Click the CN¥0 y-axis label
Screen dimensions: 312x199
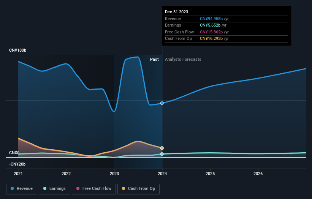[14, 153]
